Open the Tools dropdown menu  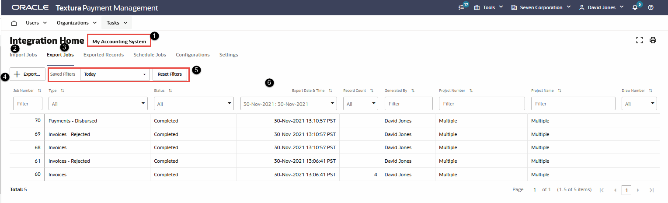[x=489, y=7]
